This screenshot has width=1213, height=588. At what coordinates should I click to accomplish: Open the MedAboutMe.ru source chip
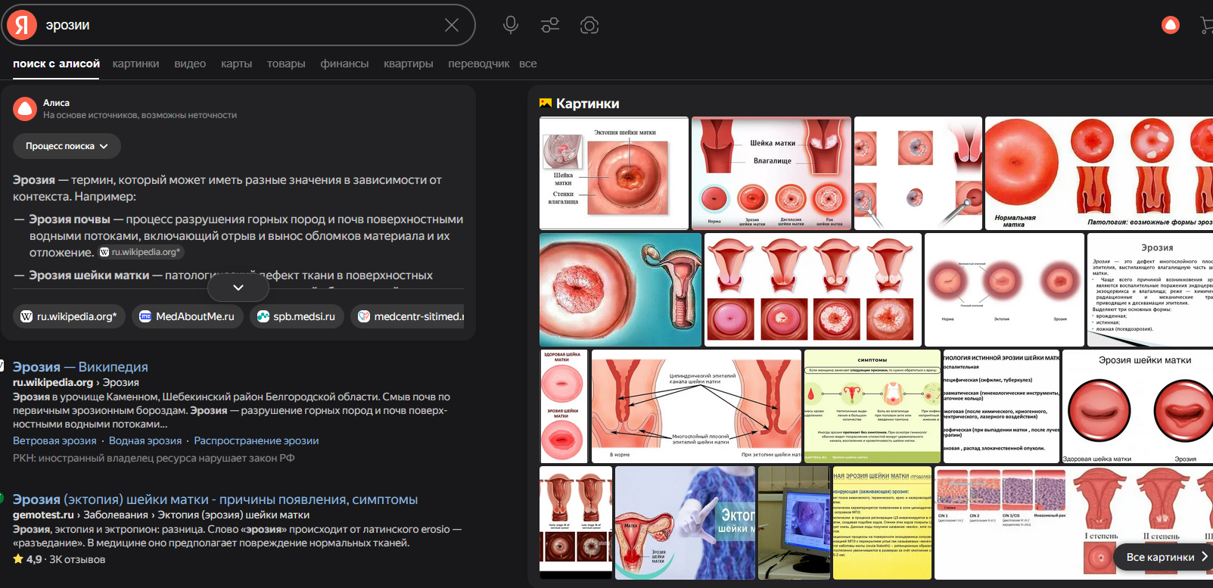[187, 316]
